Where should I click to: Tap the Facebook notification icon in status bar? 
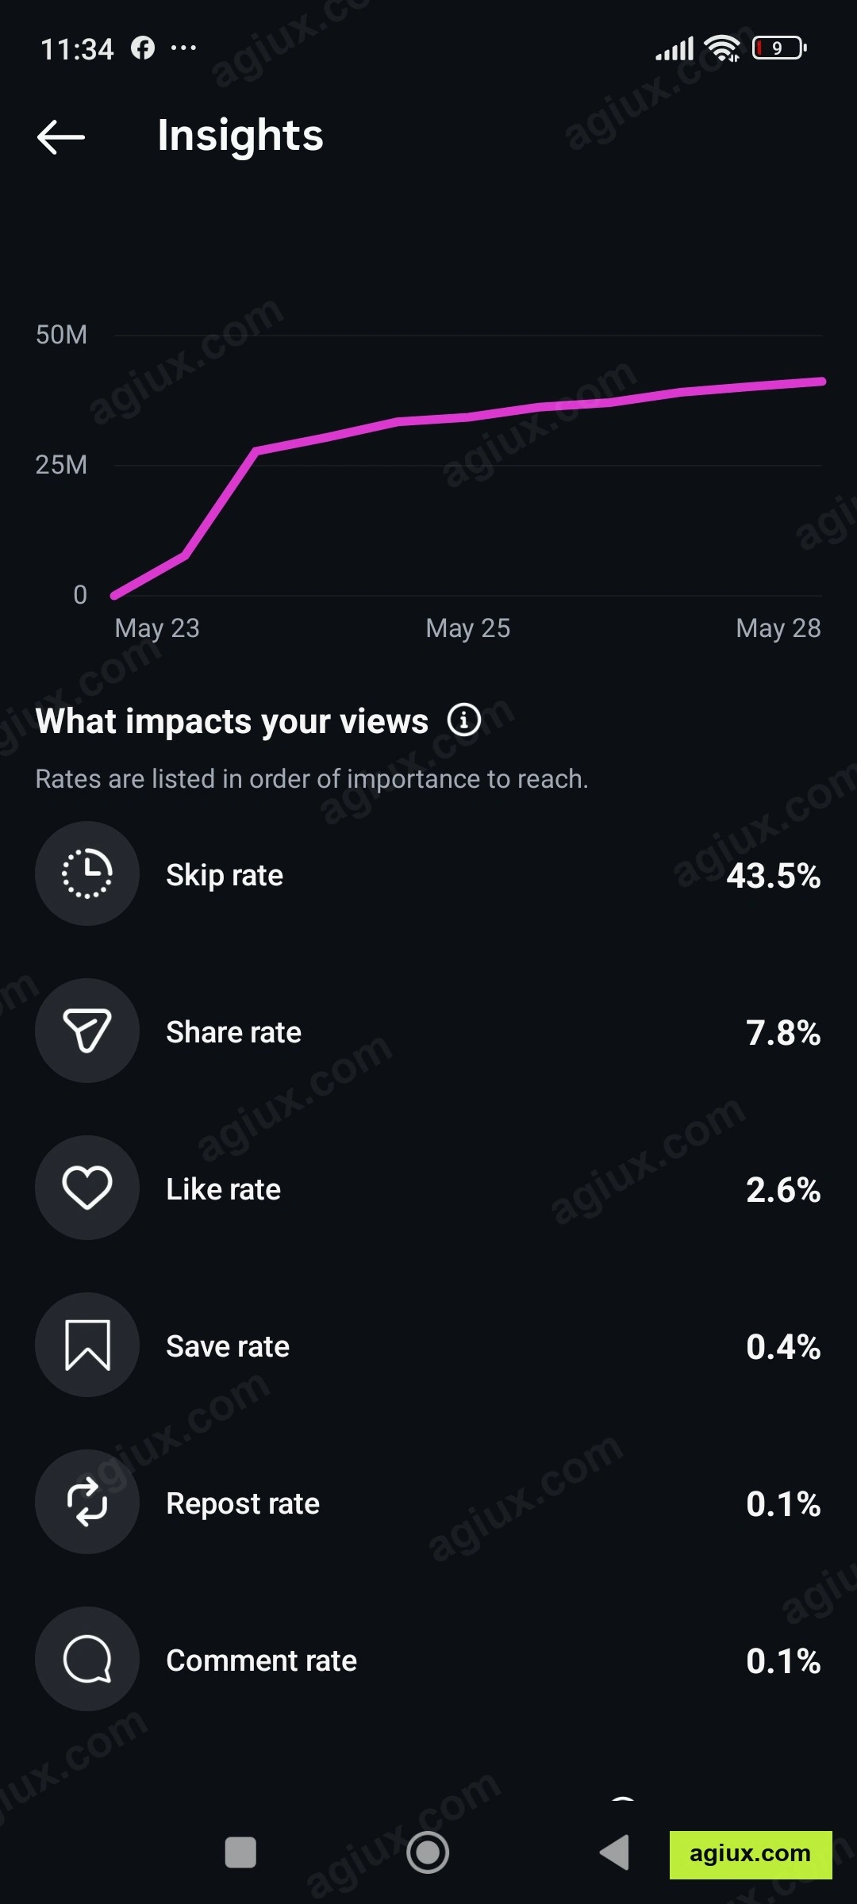point(143,48)
